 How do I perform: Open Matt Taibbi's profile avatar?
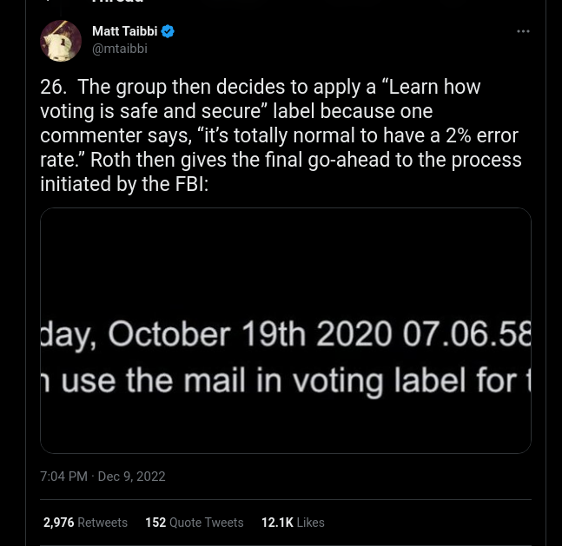pos(61,41)
